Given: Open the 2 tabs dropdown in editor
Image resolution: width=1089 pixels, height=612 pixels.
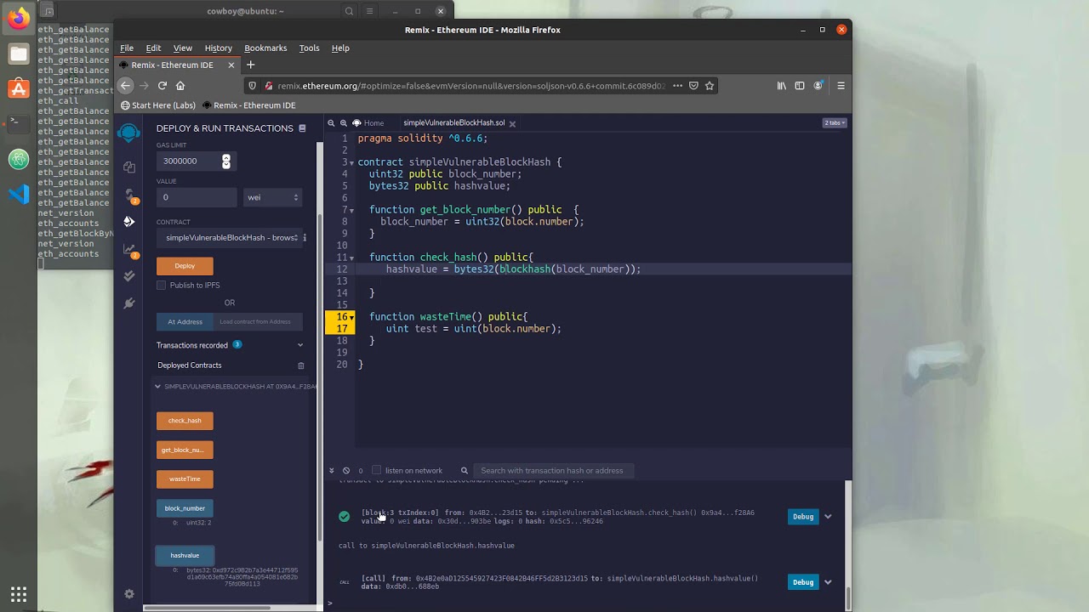Looking at the screenshot, I should 834,123.
